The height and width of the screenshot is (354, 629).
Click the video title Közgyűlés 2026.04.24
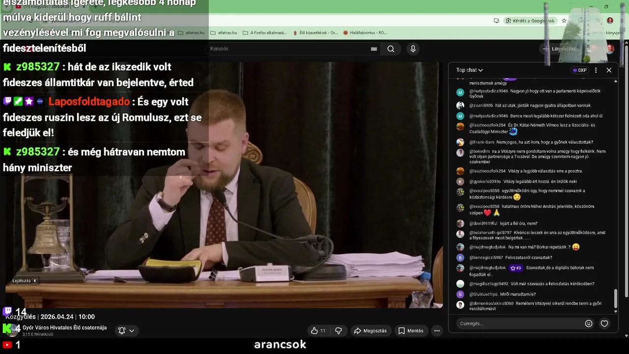tap(51, 317)
